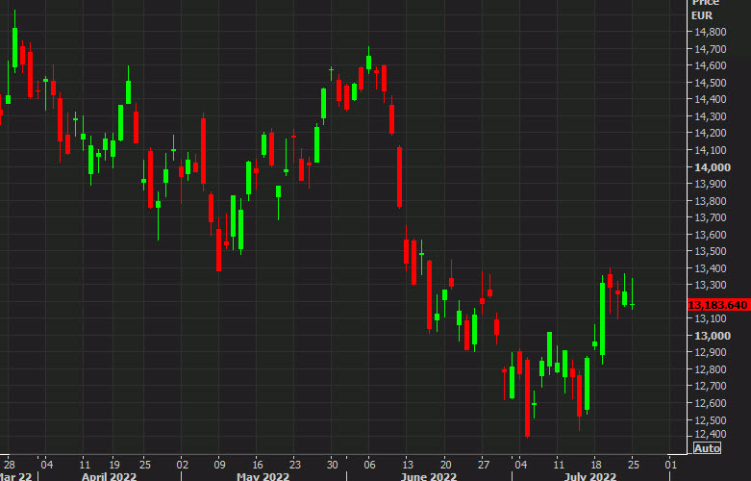Click the 13 date tick label

pos(408,465)
